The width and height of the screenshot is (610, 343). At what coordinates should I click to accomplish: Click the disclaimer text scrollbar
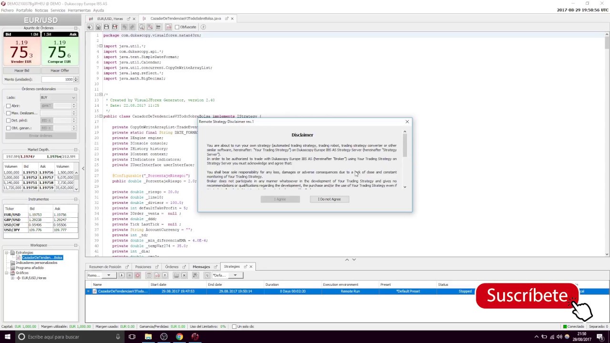click(x=405, y=144)
